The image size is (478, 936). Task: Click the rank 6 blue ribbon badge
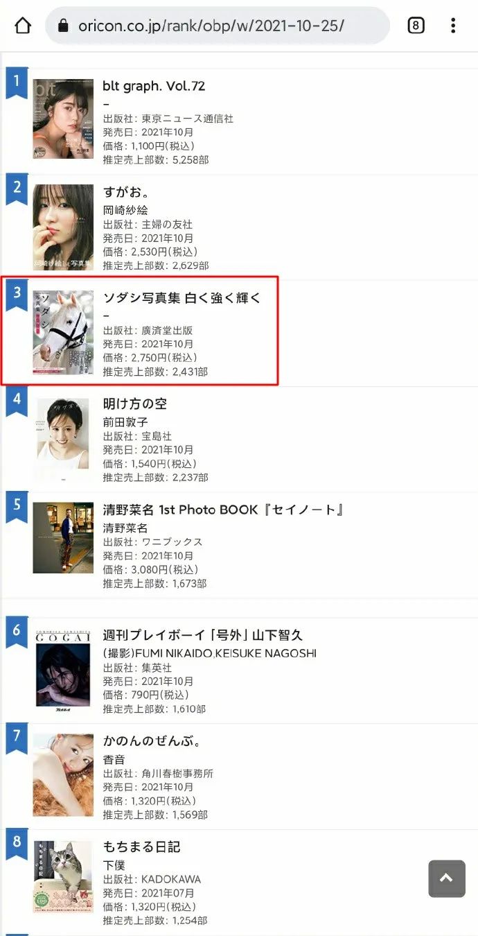(x=17, y=632)
